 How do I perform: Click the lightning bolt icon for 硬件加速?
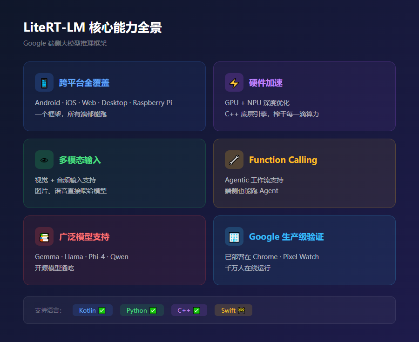tap(234, 83)
